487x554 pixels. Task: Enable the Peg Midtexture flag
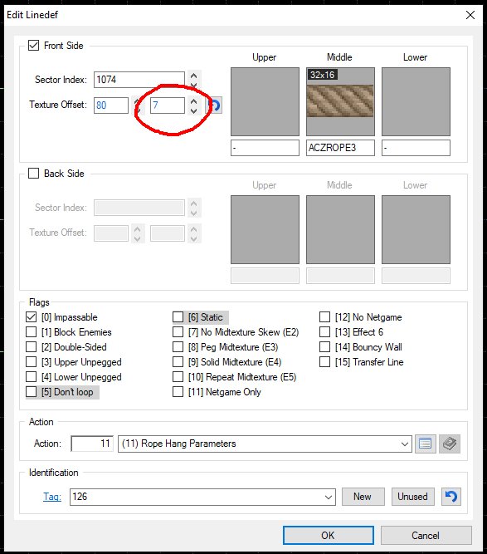(178, 347)
